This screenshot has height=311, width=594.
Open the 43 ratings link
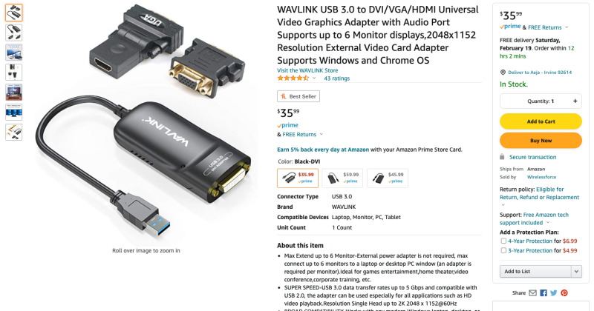pyautogui.click(x=336, y=78)
